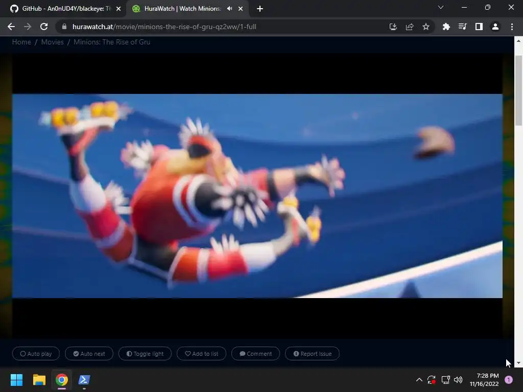Click the page vertical scrollbar thumb
Screen dimensions: 523x392
(x=518, y=91)
